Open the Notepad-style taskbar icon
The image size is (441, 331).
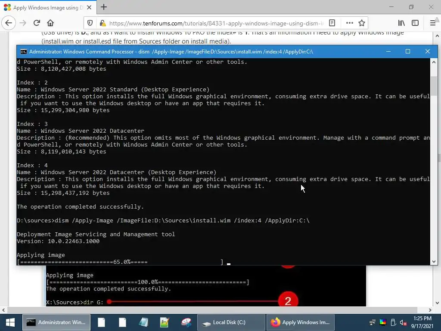(x=143, y=322)
